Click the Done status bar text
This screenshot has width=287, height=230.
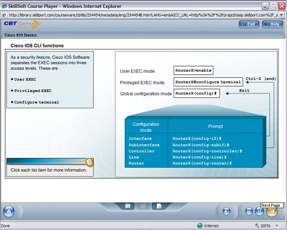(x=5, y=226)
